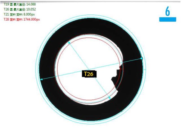Image resolution: width=185 pixels, height=129 pixels.
Task: Click the yellow T26 label box
Action: [89, 74]
